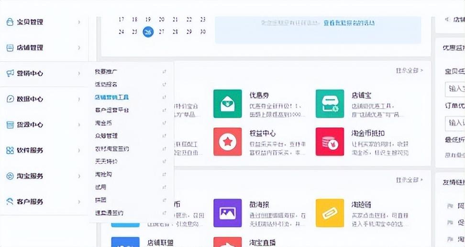Screen dimensions: 465x247
Task: Open the crimson 淘金币抵扣 coin icon
Action: point(330,142)
